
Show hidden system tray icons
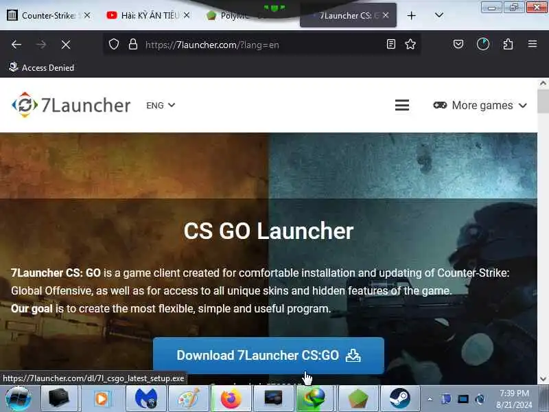[x=430, y=399]
